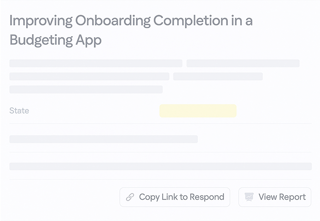Click the chain link icon
Screen dimensions: 320x221
(130, 197)
